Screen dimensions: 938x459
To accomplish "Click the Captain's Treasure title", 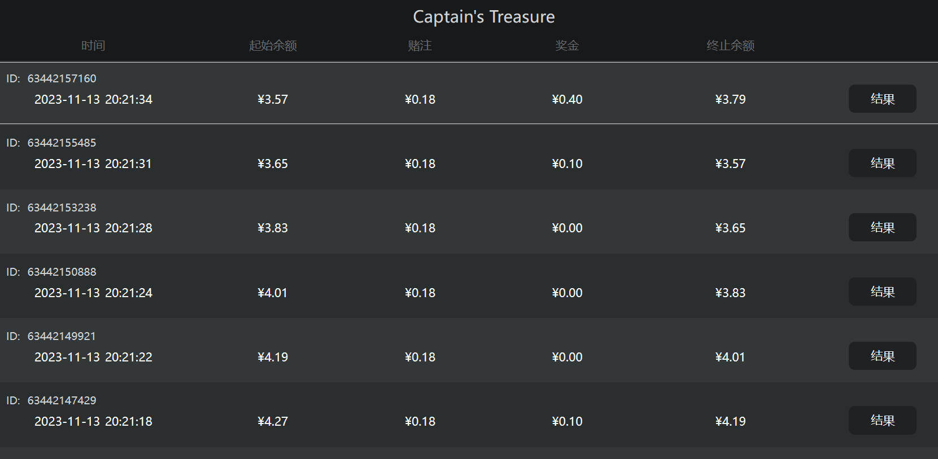I will (484, 17).
